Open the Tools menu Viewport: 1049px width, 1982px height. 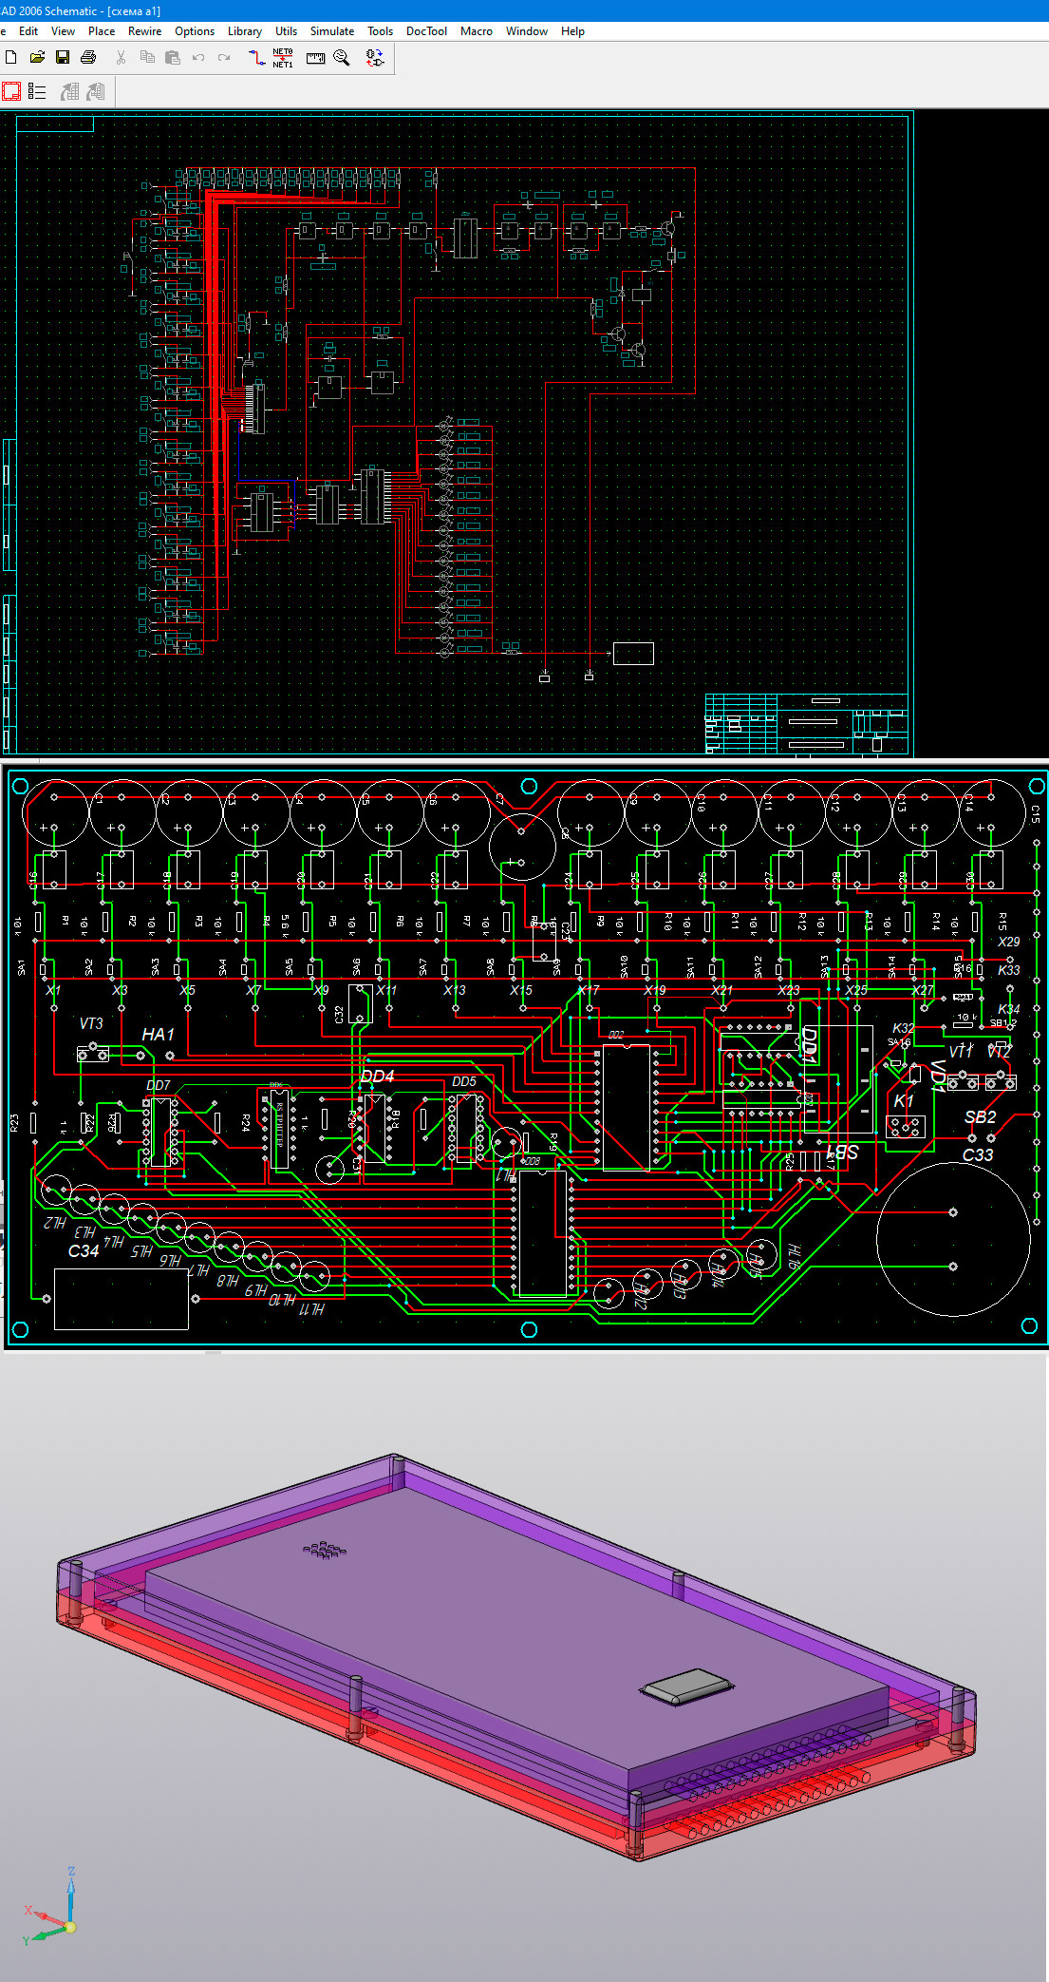(380, 31)
